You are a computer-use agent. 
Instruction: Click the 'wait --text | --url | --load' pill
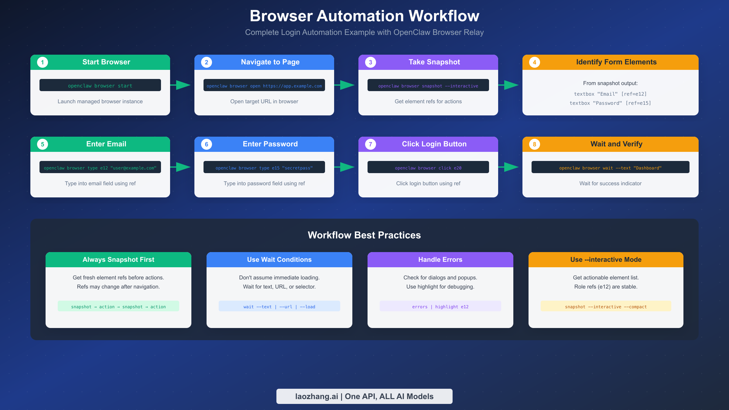click(279, 306)
